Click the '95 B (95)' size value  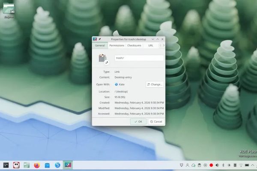tap(120, 97)
